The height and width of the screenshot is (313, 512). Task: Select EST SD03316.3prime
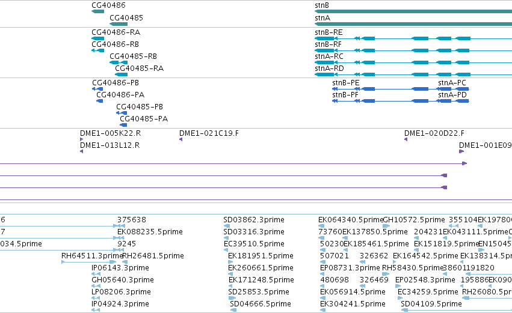click(254, 231)
